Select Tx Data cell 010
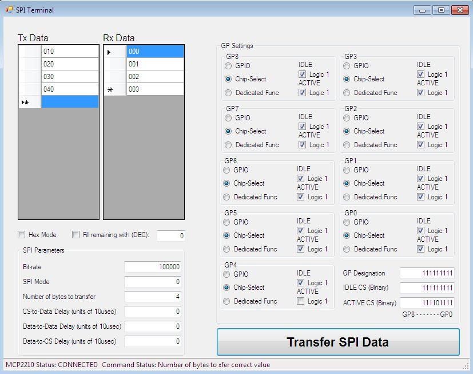This screenshot has width=473, height=374. (70, 52)
